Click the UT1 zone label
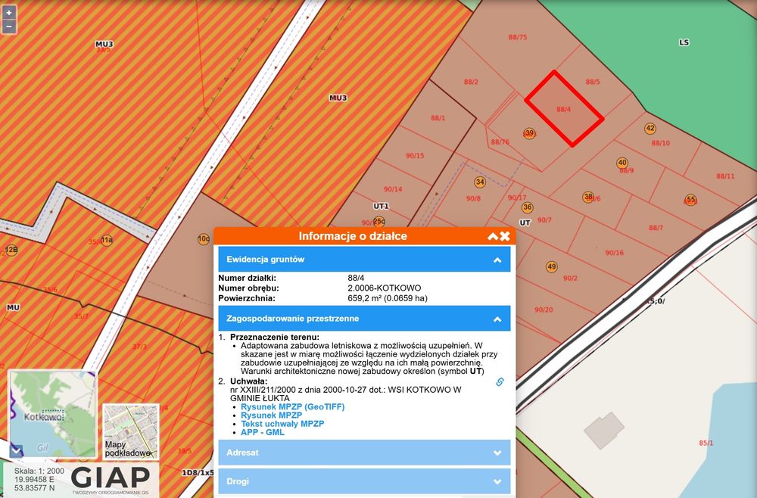The image size is (757, 498). click(381, 206)
